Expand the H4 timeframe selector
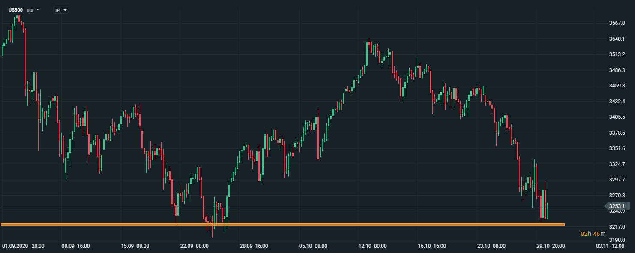 point(60,10)
